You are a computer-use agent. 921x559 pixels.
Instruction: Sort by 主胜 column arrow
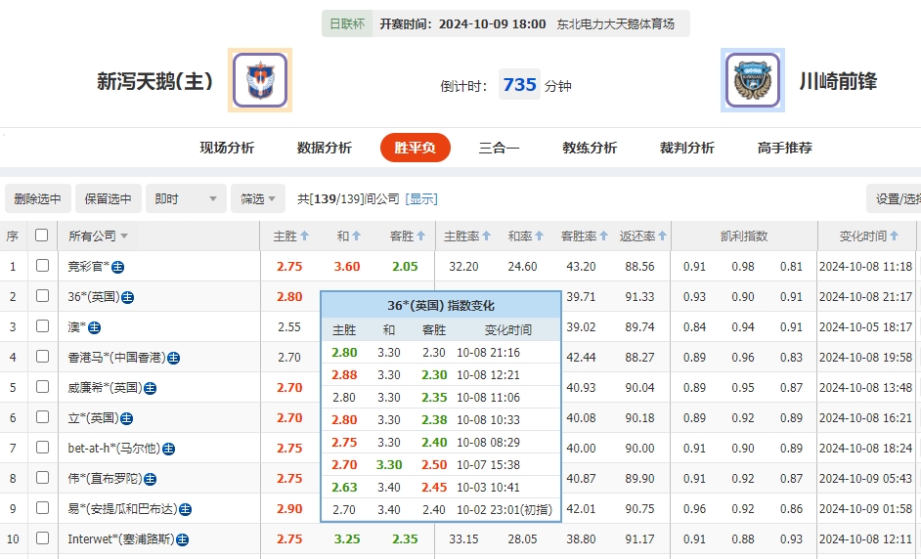click(305, 236)
